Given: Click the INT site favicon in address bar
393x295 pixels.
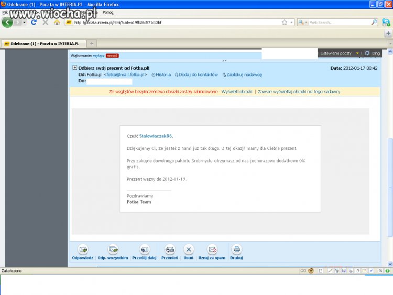Looking at the screenshot, I should pos(69,23).
